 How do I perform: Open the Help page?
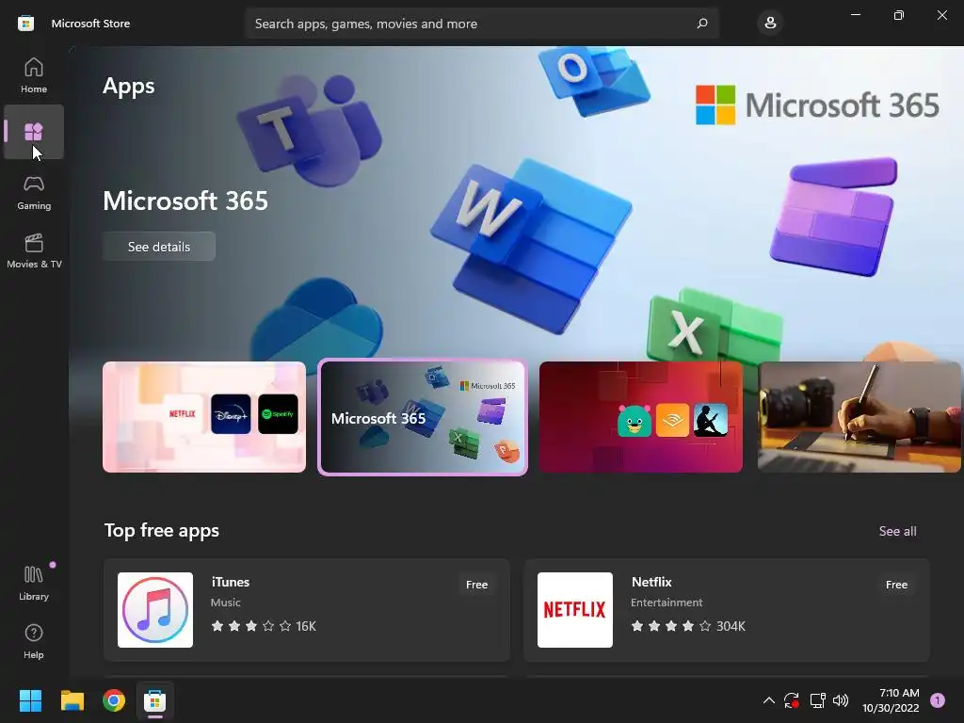[x=34, y=641]
